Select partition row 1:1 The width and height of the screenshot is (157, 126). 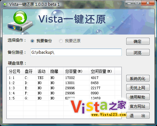coord(64,78)
